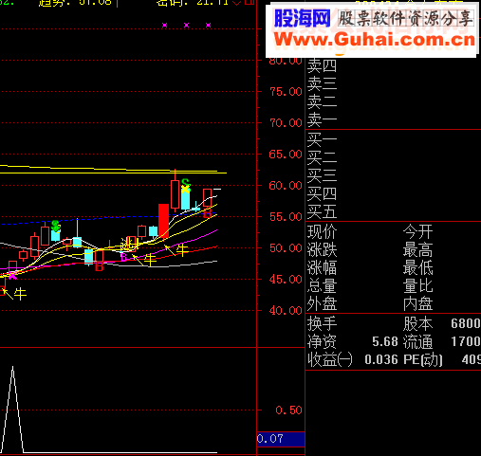The height and width of the screenshot is (456, 481).
Task: Click the 最低 low price label
Action: pos(417,268)
